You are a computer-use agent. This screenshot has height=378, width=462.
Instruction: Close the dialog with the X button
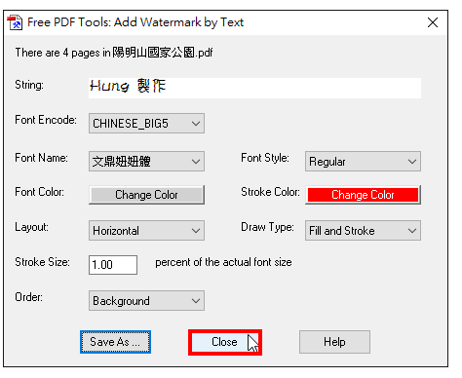[433, 22]
